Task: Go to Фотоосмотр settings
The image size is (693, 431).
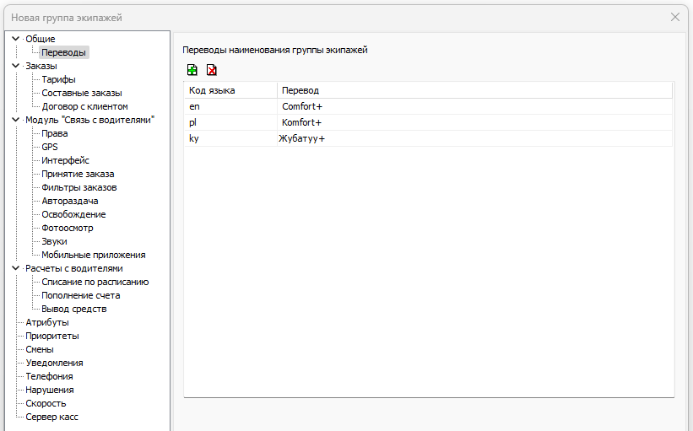Action: pyautogui.click(x=68, y=228)
